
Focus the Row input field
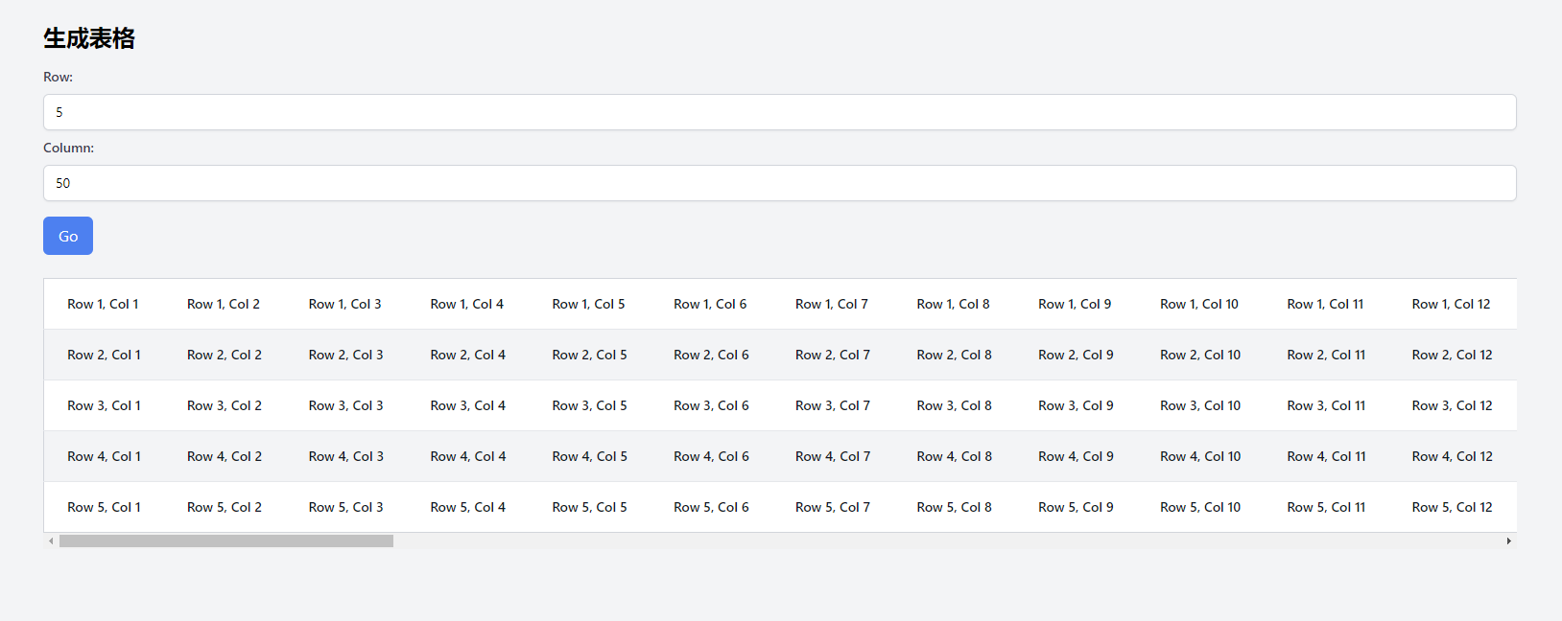click(779, 112)
